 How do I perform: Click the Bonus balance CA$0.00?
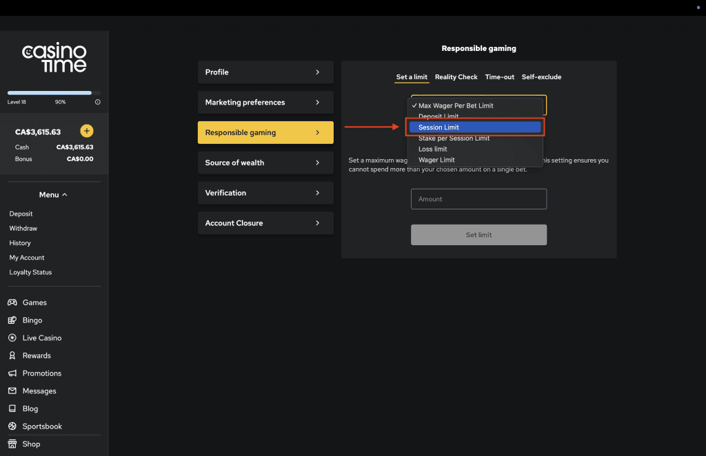click(x=80, y=158)
